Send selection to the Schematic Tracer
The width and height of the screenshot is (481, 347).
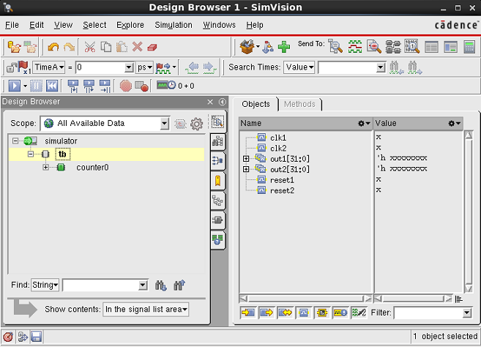point(393,47)
